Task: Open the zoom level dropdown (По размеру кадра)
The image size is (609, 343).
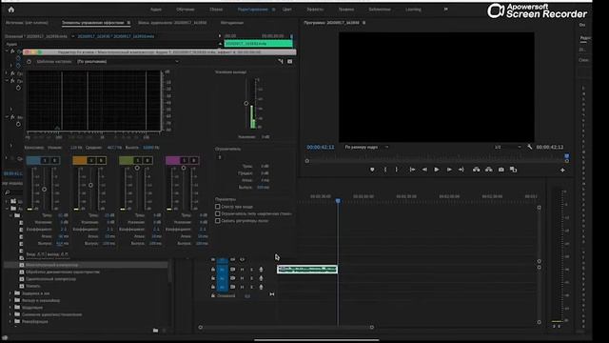Action: 366,147
